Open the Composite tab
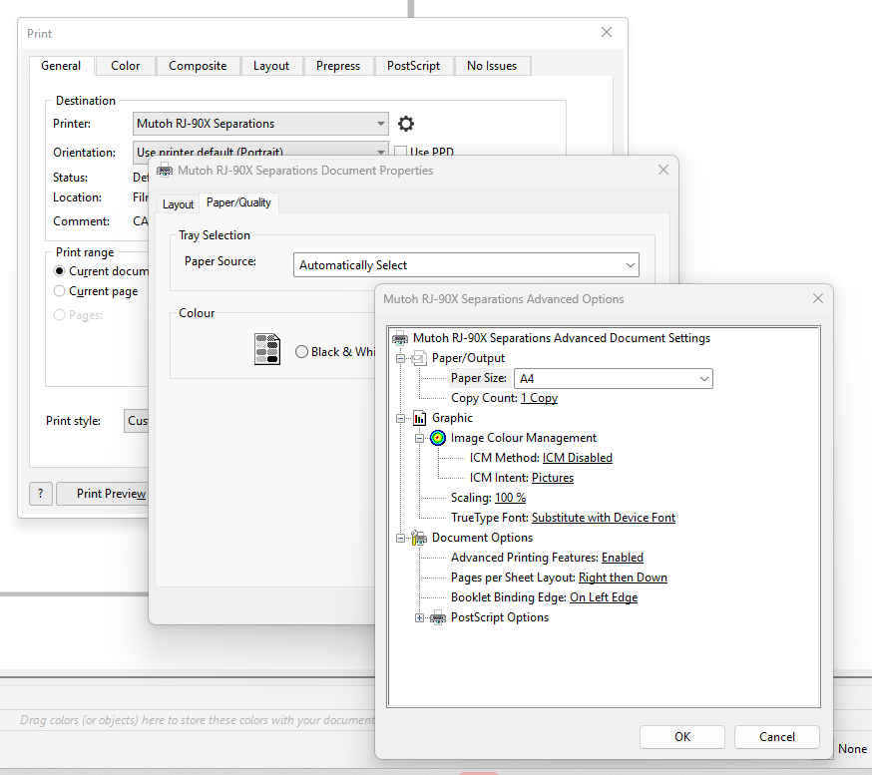 click(198, 66)
